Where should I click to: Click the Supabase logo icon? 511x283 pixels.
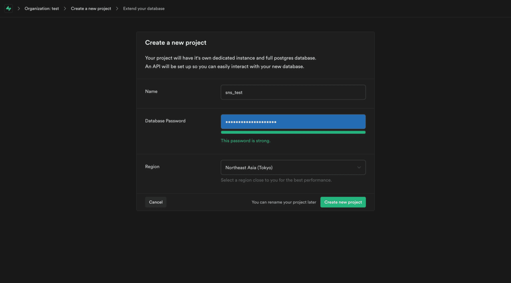8,8
